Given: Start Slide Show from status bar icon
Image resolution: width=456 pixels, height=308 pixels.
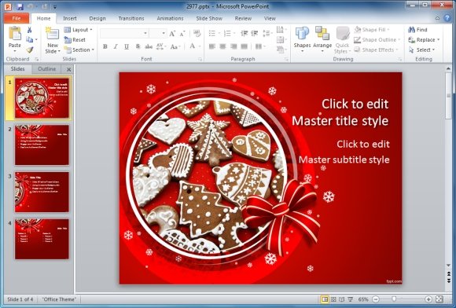Looking at the screenshot, I should (x=351, y=299).
